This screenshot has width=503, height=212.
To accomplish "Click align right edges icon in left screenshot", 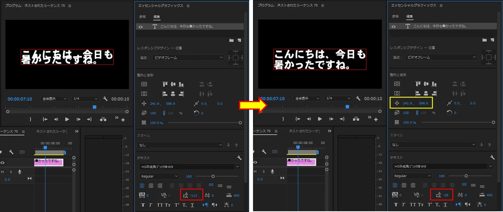I will click(x=181, y=93).
